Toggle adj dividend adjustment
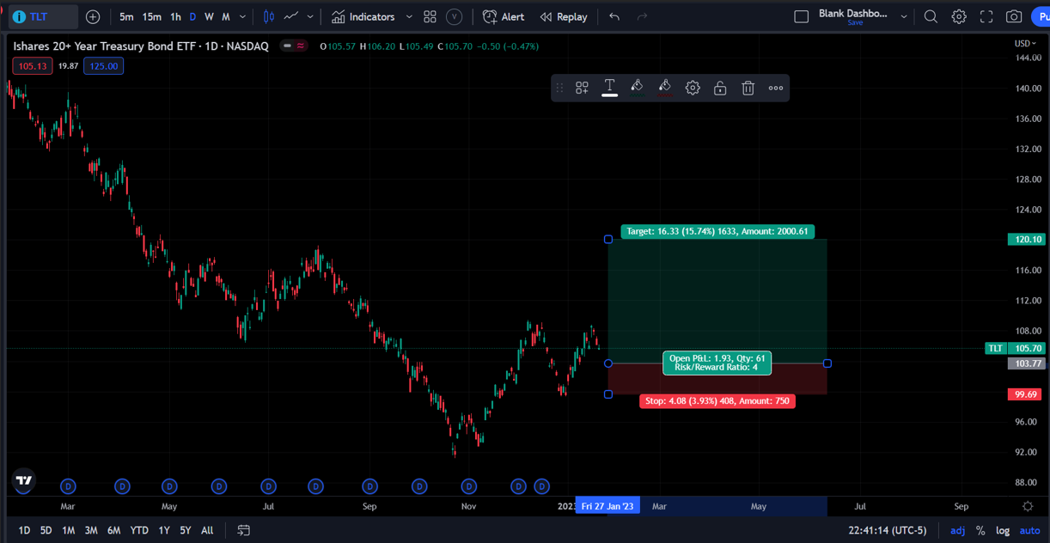Image resolution: width=1050 pixels, height=543 pixels. (x=958, y=530)
